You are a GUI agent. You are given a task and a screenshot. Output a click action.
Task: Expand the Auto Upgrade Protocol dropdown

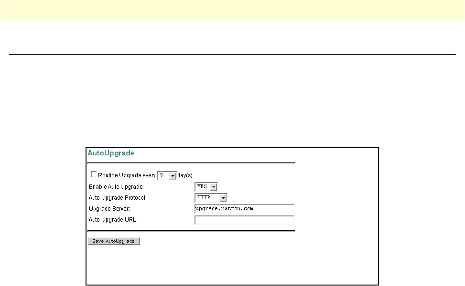tap(211, 197)
